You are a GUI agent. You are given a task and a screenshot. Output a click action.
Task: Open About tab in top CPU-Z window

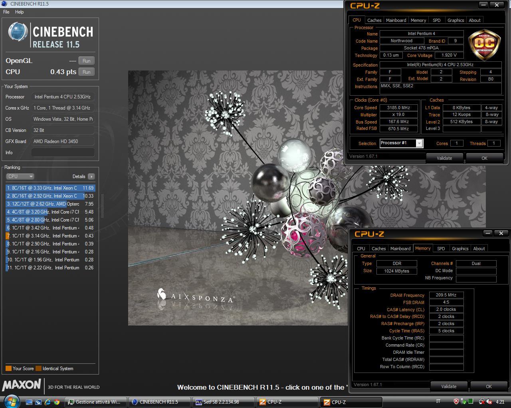pos(475,20)
